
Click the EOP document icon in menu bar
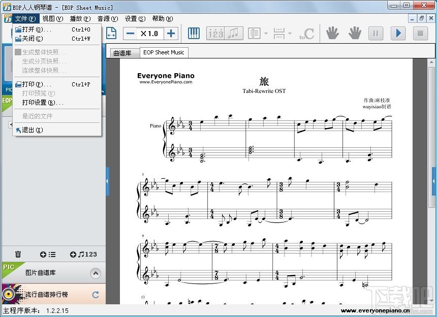(8, 19)
